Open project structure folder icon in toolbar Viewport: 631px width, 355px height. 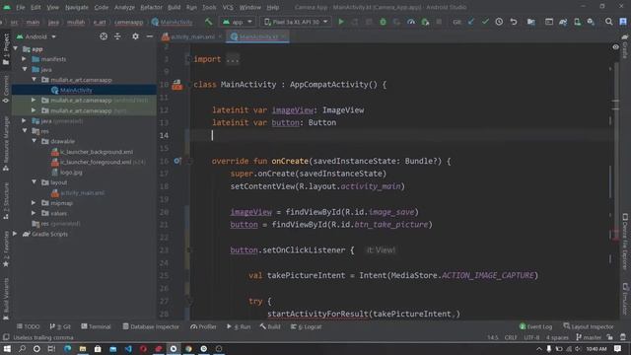pos(531,22)
